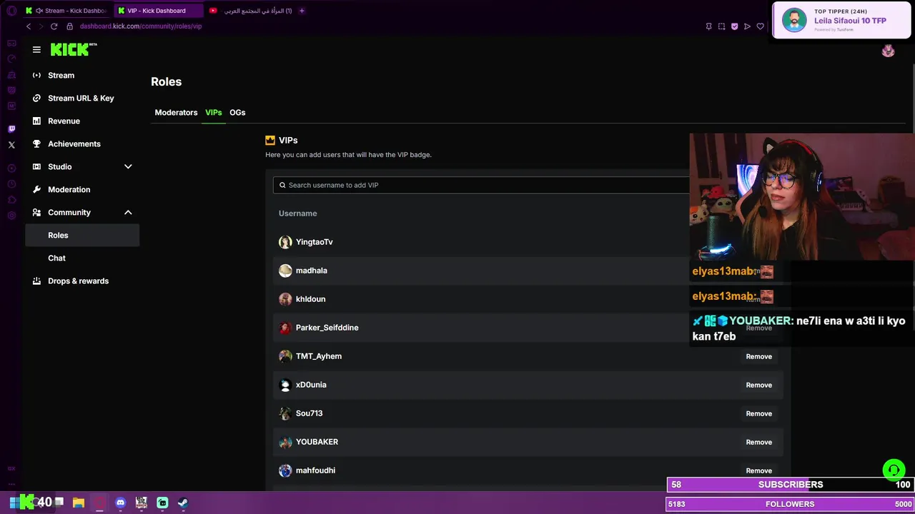Image resolution: width=915 pixels, height=514 pixels.
Task: Switch to the OGs tab
Action: 237,112
